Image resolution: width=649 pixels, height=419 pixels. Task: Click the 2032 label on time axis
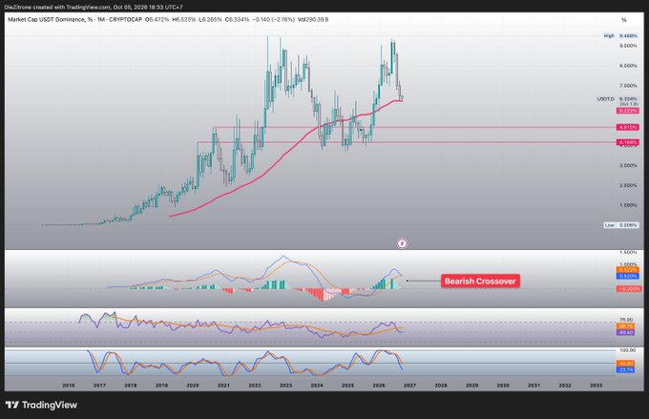click(x=565, y=386)
